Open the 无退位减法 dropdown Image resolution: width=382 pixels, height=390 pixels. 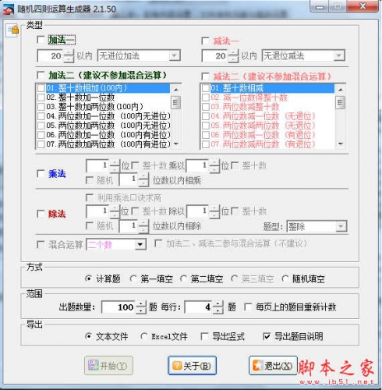338,55
